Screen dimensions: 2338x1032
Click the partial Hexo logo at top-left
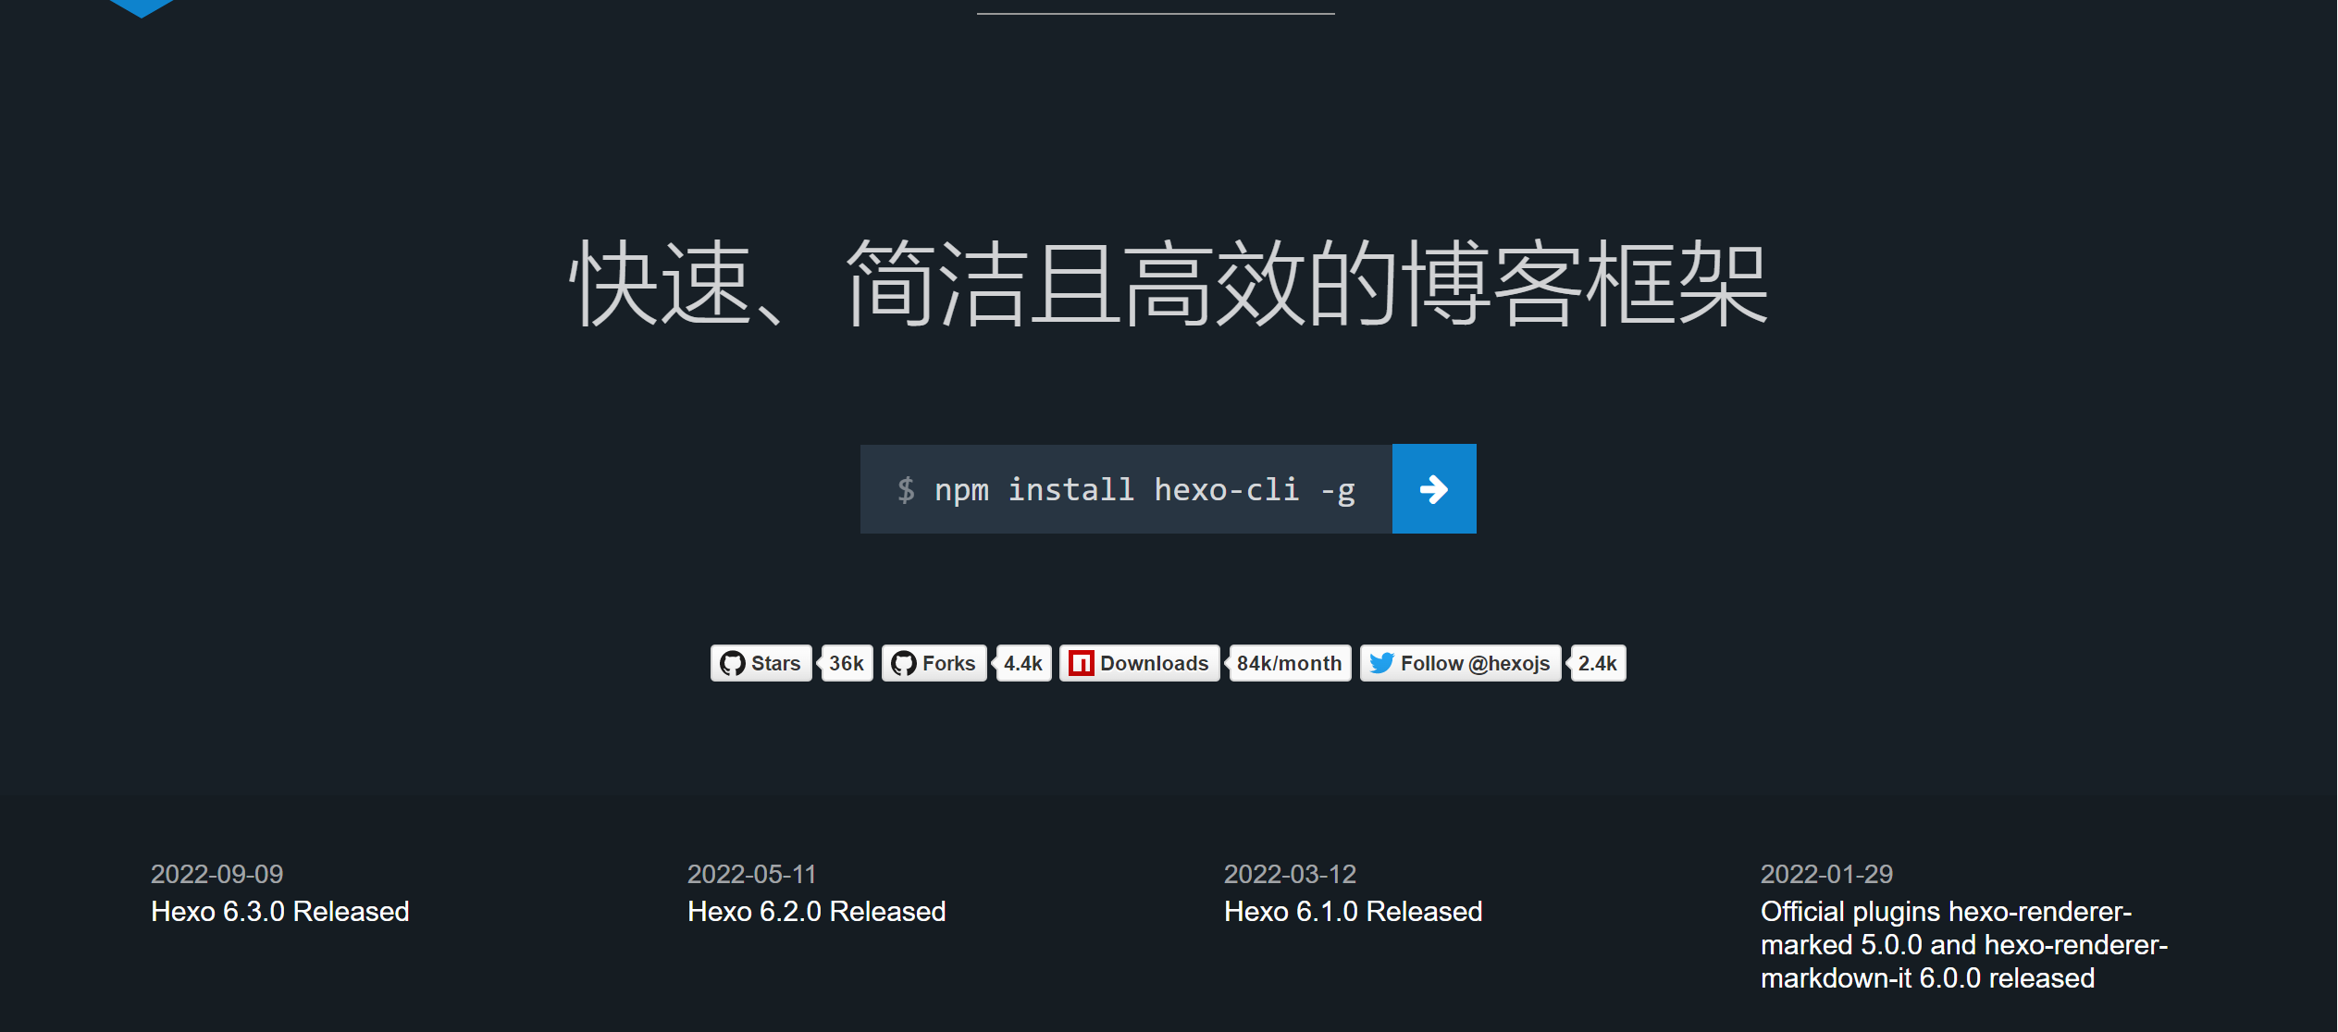141,7
